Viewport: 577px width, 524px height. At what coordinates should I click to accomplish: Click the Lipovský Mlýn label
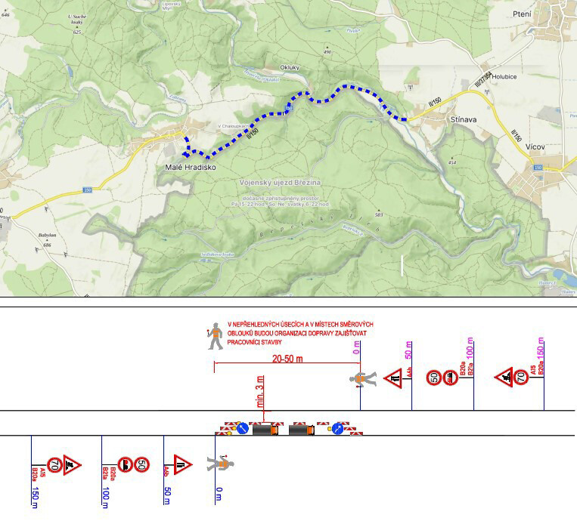(x=171, y=6)
